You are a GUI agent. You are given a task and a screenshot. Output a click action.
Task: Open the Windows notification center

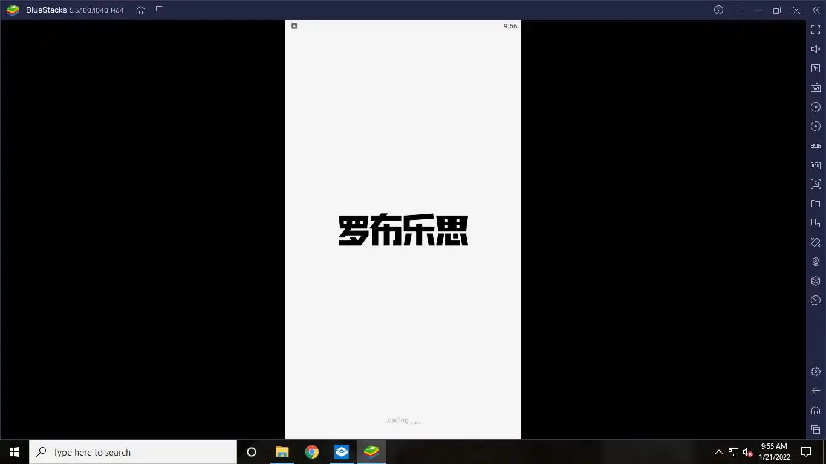pyautogui.click(x=806, y=452)
